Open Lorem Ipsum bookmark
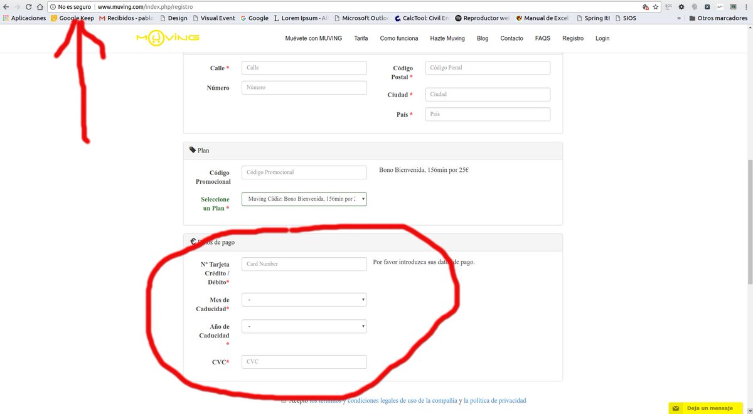The height and width of the screenshot is (414, 753). [301, 18]
